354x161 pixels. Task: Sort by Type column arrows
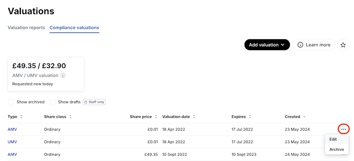click(x=21, y=117)
